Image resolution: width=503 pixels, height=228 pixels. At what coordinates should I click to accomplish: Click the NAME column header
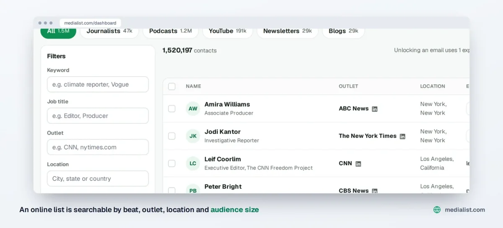pos(194,86)
